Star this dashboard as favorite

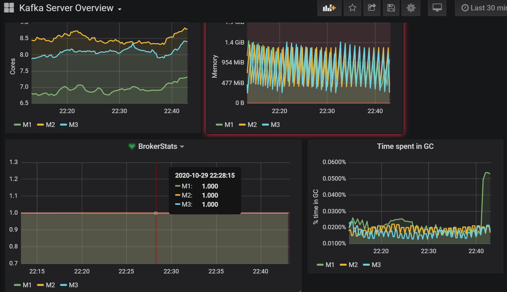[x=352, y=8]
